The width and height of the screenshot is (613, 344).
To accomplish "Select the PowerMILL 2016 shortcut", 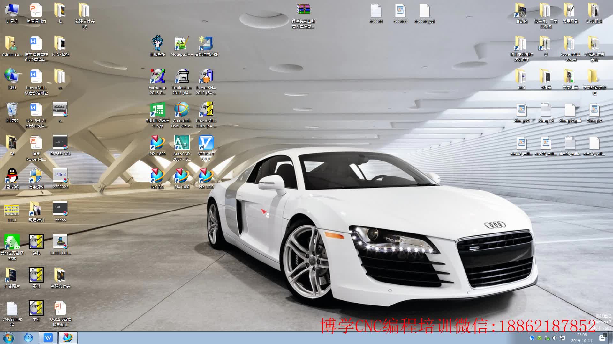I will point(206,109).
